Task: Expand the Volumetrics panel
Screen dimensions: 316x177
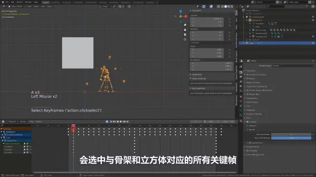Action: point(252,98)
